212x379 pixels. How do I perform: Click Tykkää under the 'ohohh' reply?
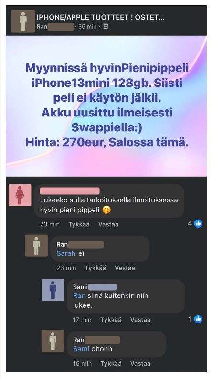click(111, 363)
